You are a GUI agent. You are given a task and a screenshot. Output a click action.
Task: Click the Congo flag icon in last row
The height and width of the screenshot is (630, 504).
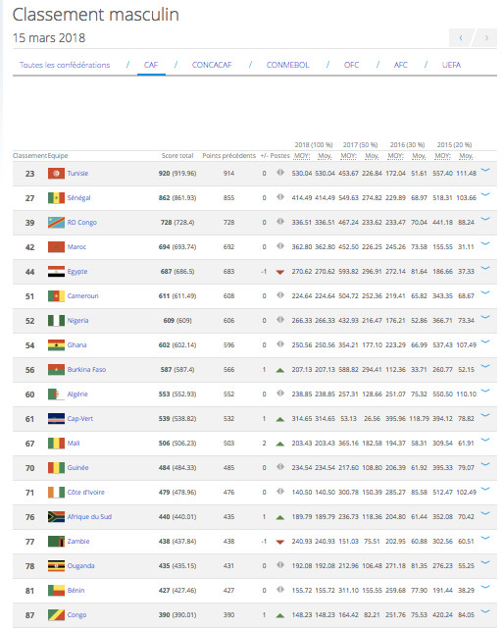[56, 614]
